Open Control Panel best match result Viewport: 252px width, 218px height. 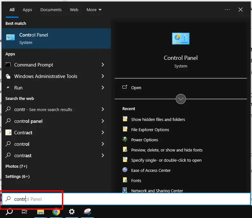pos(56,39)
